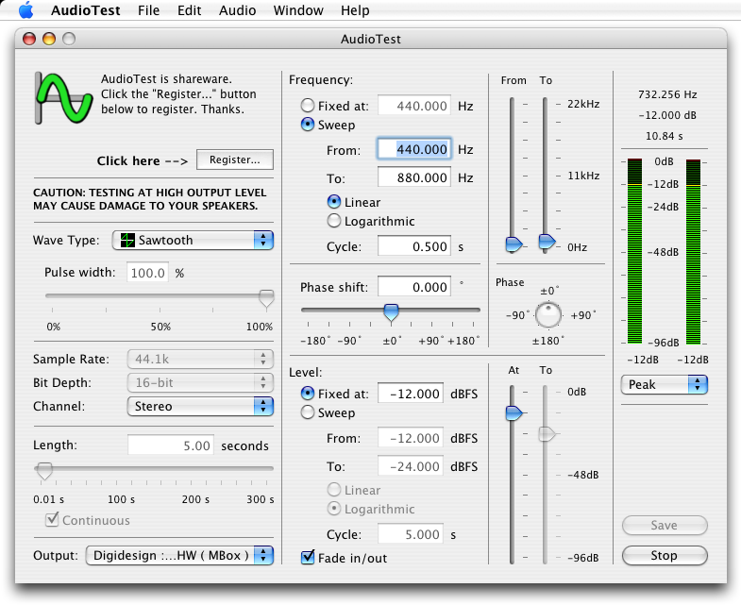Click the Register... button
This screenshot has width=741, height=605.
pyautogui.click(x=234, y=160)
